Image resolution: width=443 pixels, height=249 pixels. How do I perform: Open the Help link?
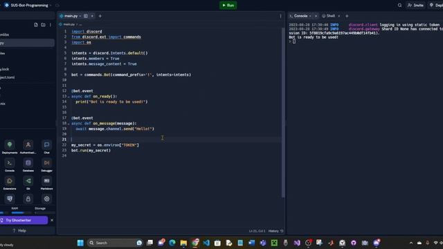point(19,230)
